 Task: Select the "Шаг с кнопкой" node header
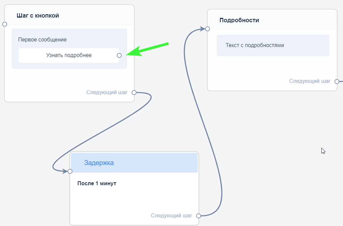point(38,16)
